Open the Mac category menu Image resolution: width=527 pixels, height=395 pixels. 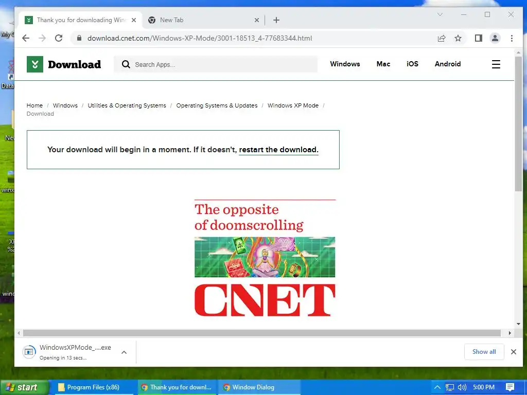[x=383, y=64]
